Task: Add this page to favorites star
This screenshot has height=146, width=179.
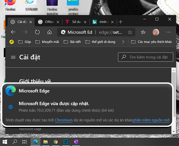Action: click(130, 32)
